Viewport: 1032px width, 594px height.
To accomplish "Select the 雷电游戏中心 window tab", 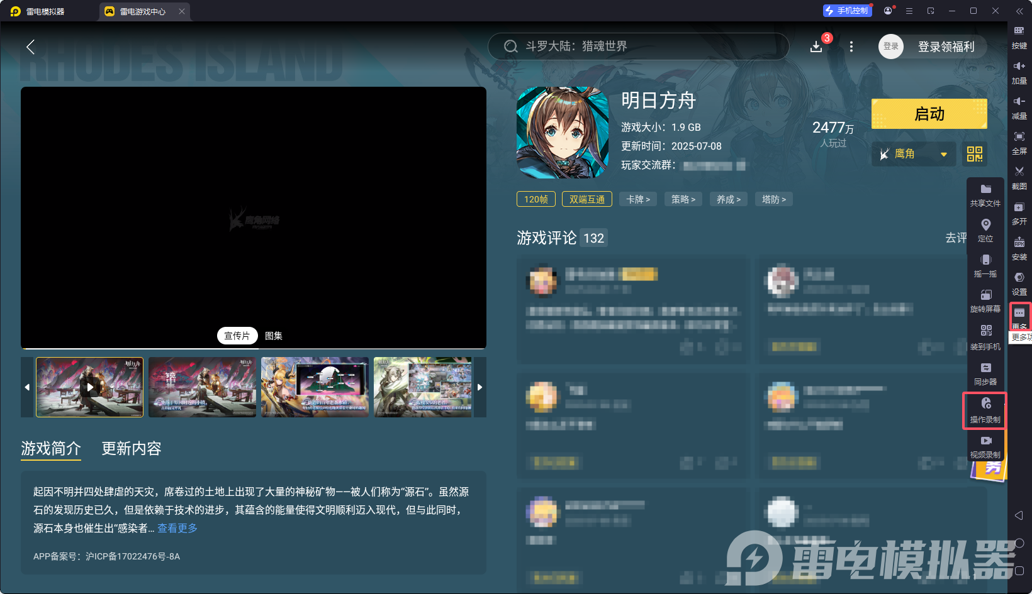I will [143, 11].
